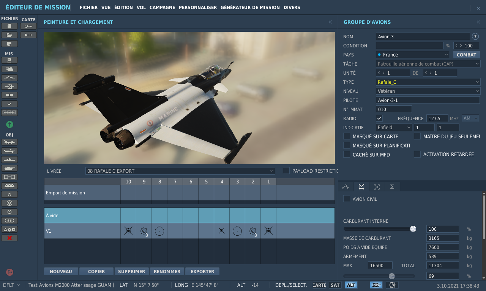Viewport: 486px width, 291px height.
Task: Switch to the Sigma summary tab
Action: 392,186
